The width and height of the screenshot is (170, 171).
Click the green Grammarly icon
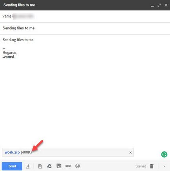click(164, 155)
